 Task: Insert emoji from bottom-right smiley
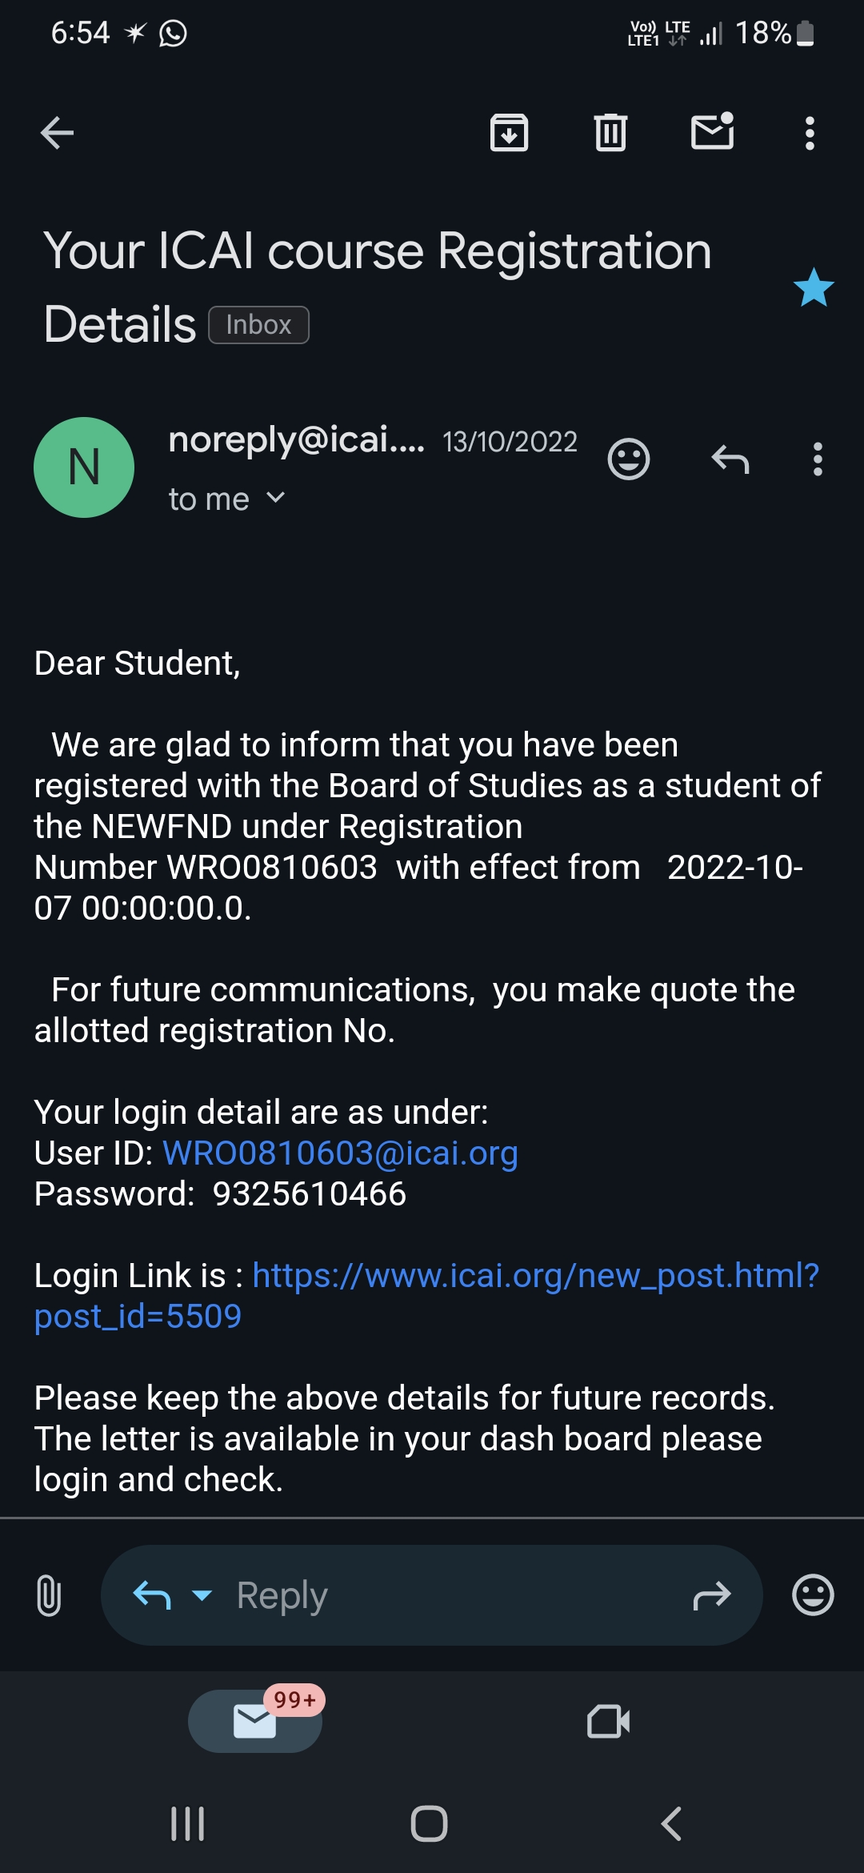tap(813, 1595)
